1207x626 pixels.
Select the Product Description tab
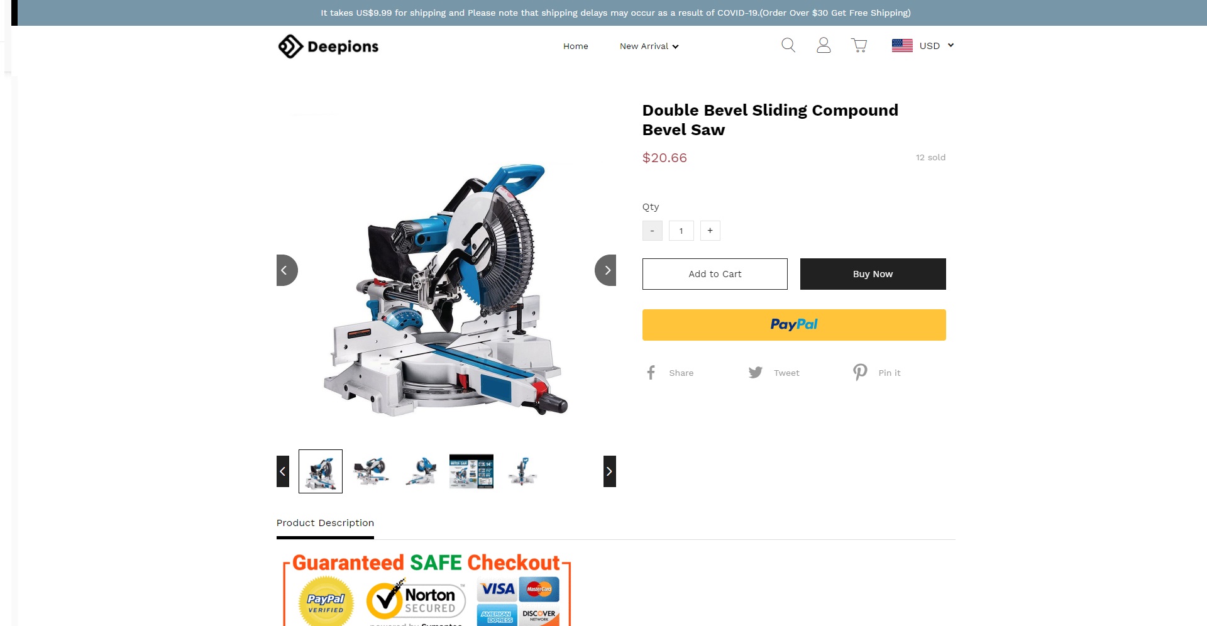click(325, 523)
